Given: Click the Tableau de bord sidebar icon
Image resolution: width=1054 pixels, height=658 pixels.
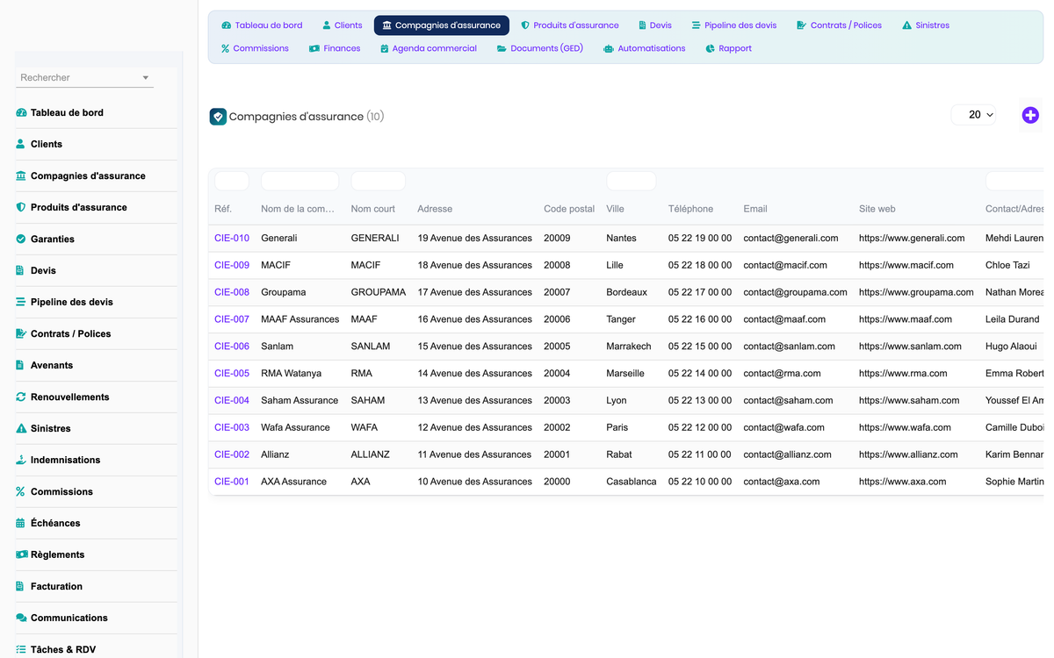Looking at the screenshot, I should coord(21,112).
